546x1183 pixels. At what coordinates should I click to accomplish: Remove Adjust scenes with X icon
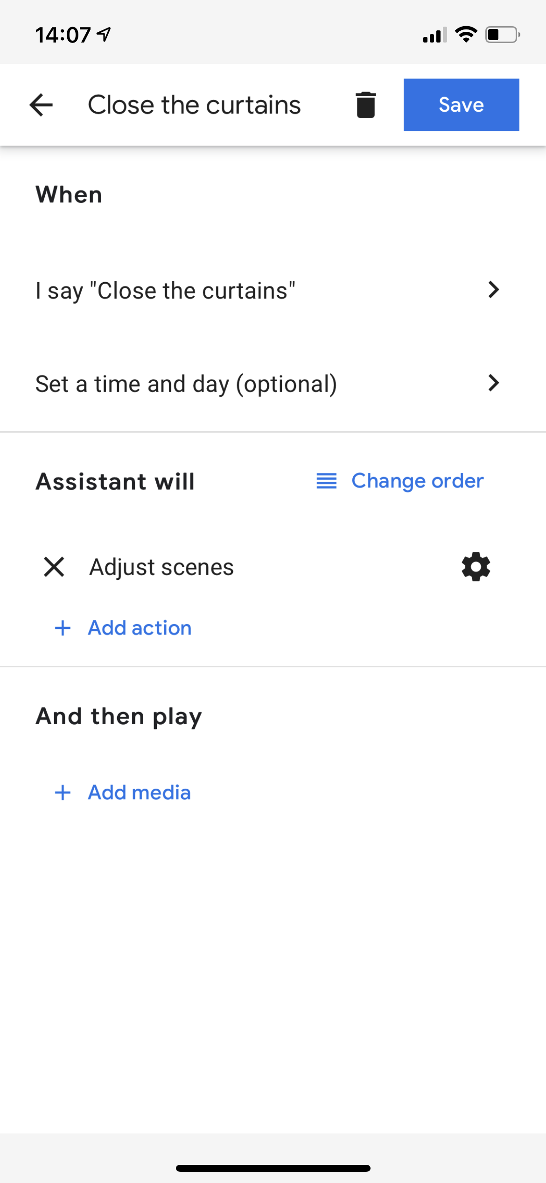pyautogui.click(x=54, y=567)
